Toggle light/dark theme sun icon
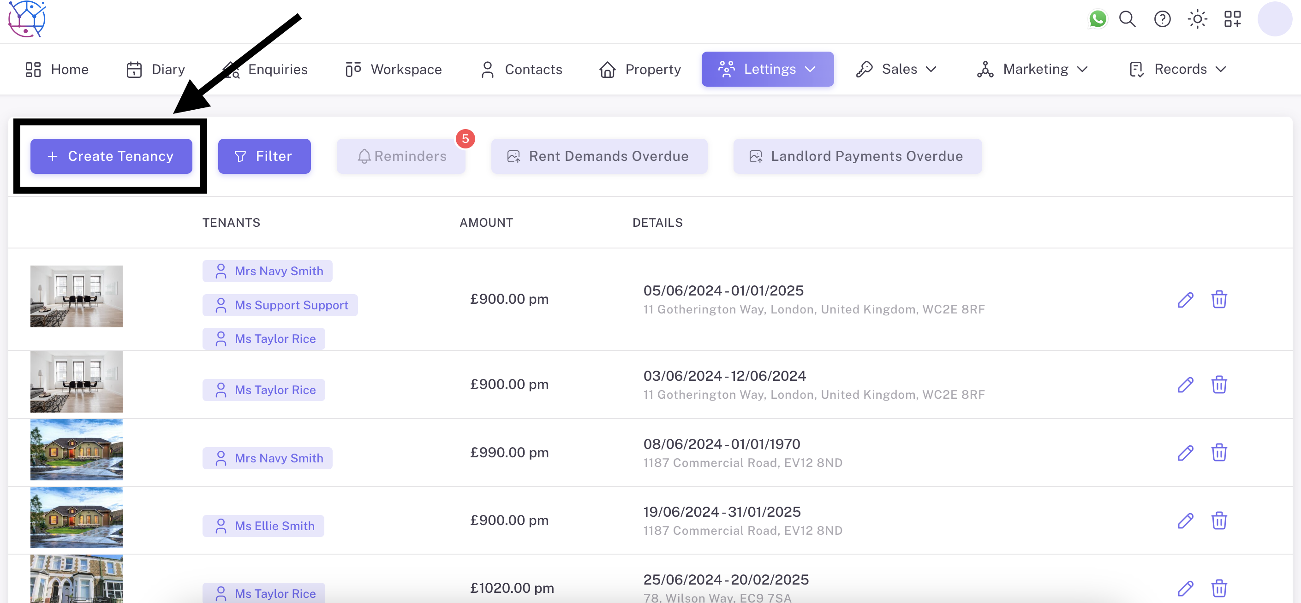The image size is (1301, 603). (1197, 19)
